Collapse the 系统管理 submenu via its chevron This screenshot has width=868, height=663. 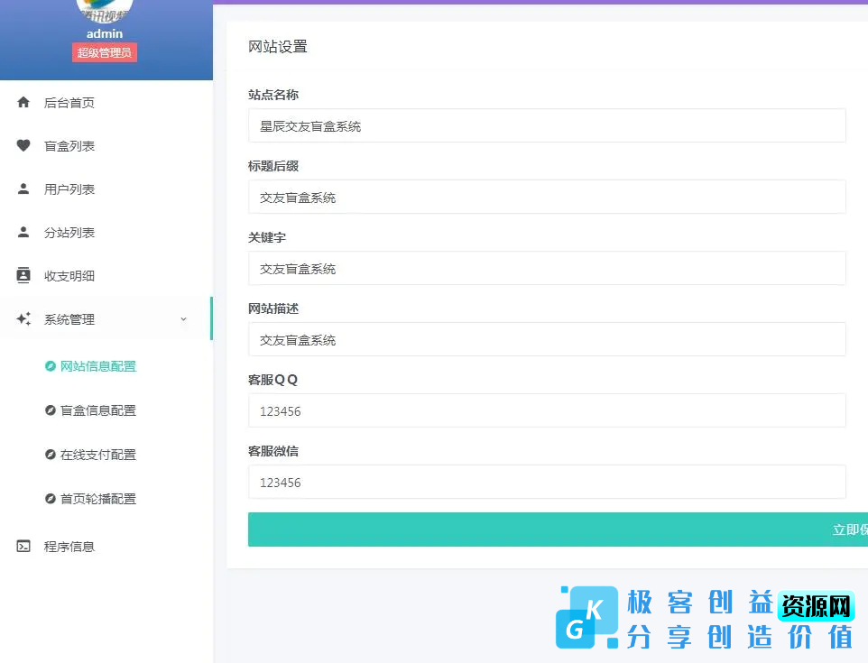(x=183, y=318)
